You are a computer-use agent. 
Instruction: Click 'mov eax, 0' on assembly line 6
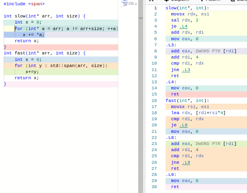coord(185,39)
